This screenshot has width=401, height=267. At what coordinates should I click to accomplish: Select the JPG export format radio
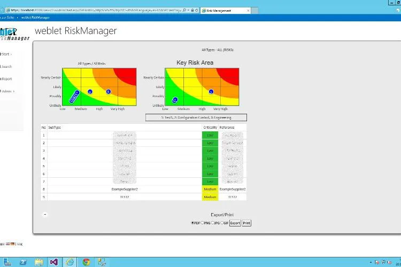coord(212,223)
